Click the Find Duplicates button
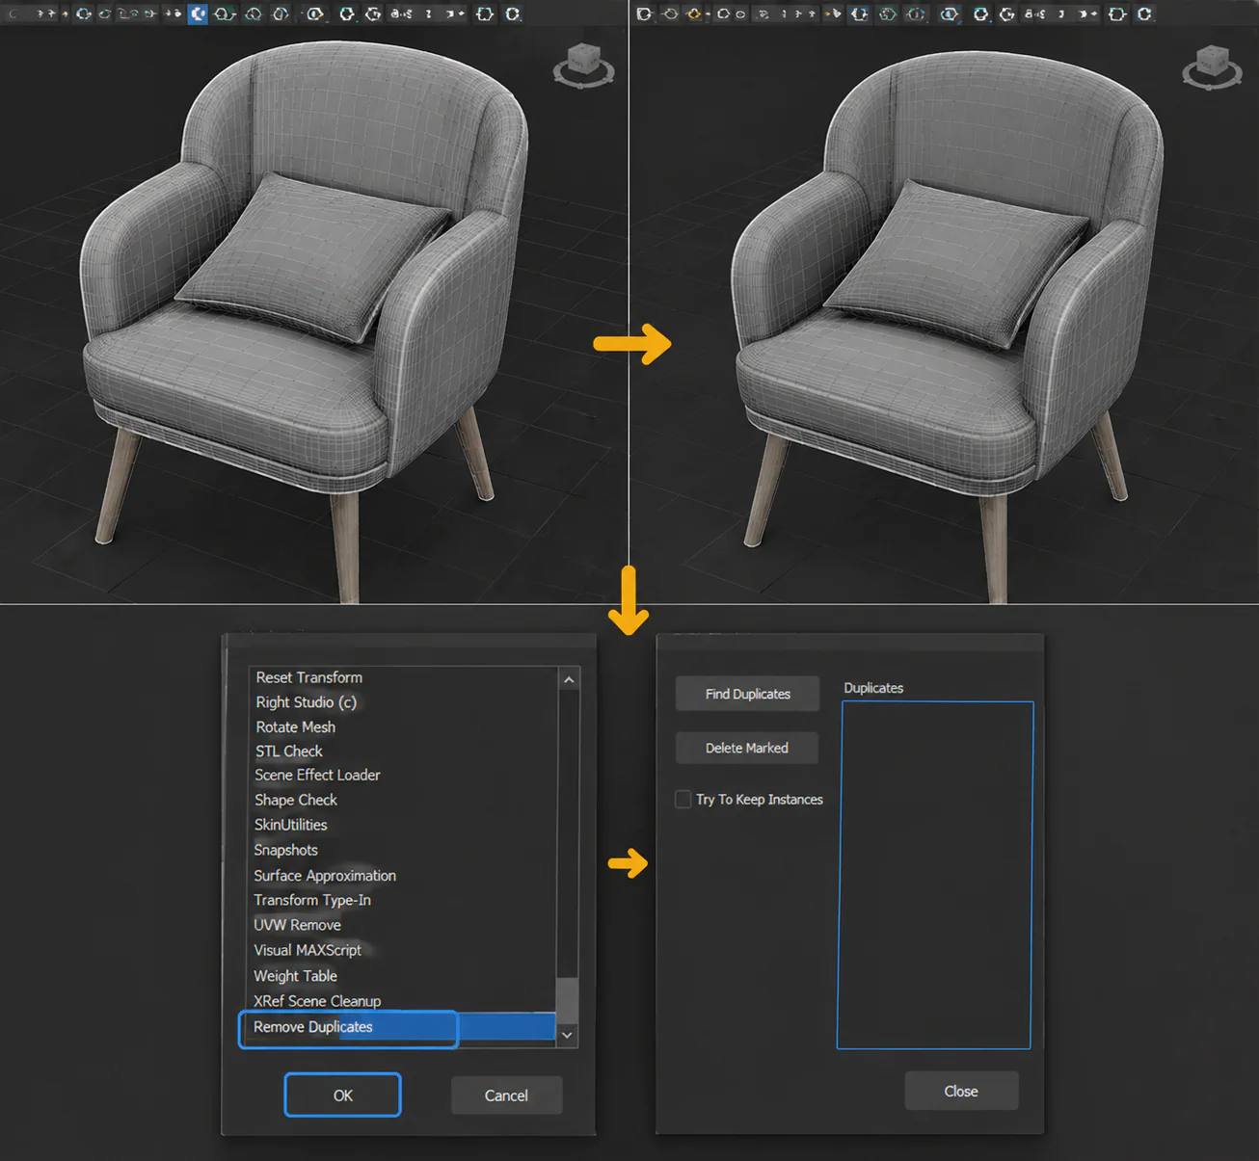The image size is (1259, 1161). [x=747, y=694]
